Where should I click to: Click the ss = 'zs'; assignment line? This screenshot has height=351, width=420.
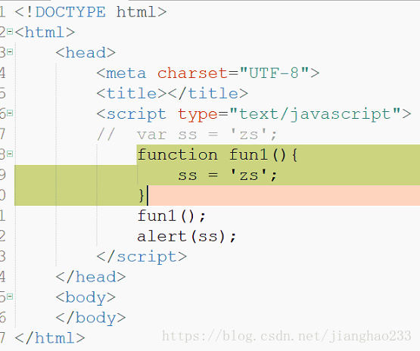click(228, 175)
